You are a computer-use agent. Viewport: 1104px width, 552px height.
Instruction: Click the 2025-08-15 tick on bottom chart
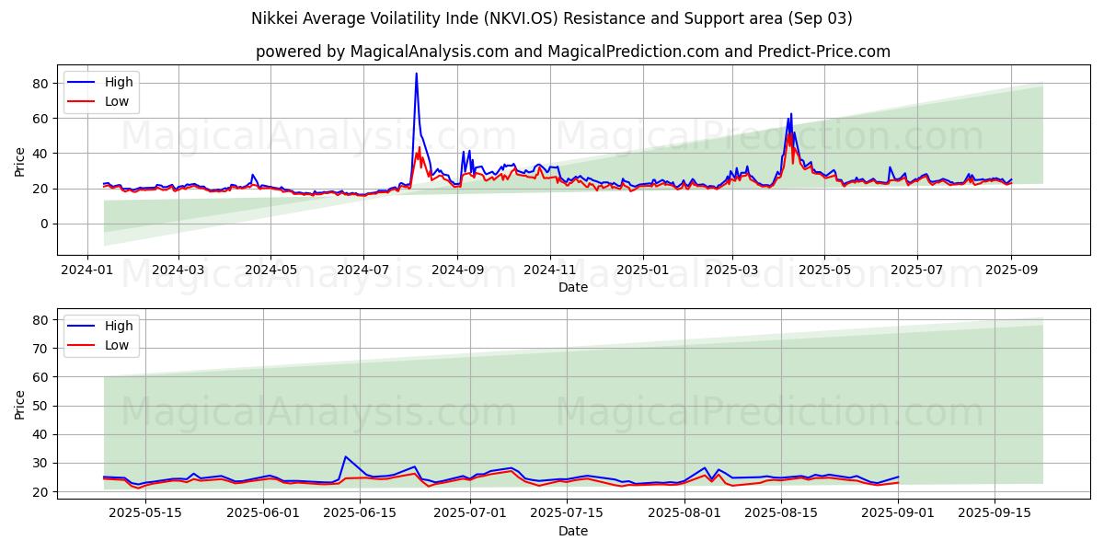click(782, 514)
